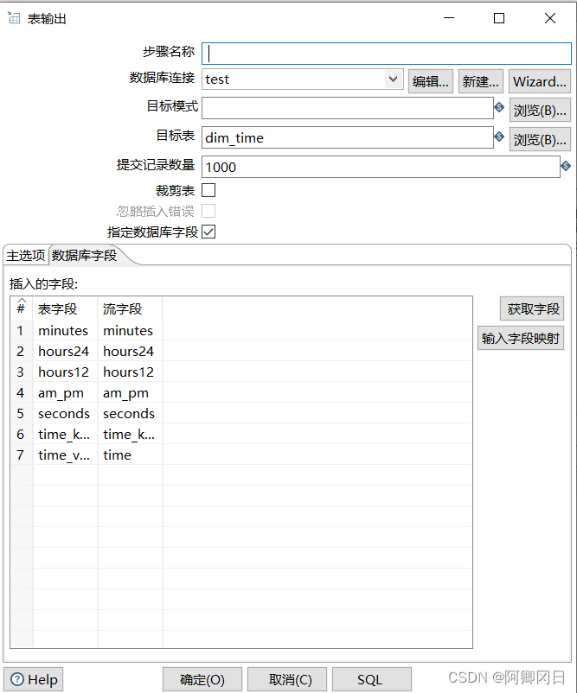577x693 pixels.
Task: Click variable icon beside 目标表 field
Action: 499,137
